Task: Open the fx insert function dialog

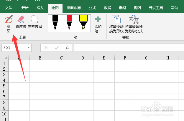Action: click(x=67, y=48)
